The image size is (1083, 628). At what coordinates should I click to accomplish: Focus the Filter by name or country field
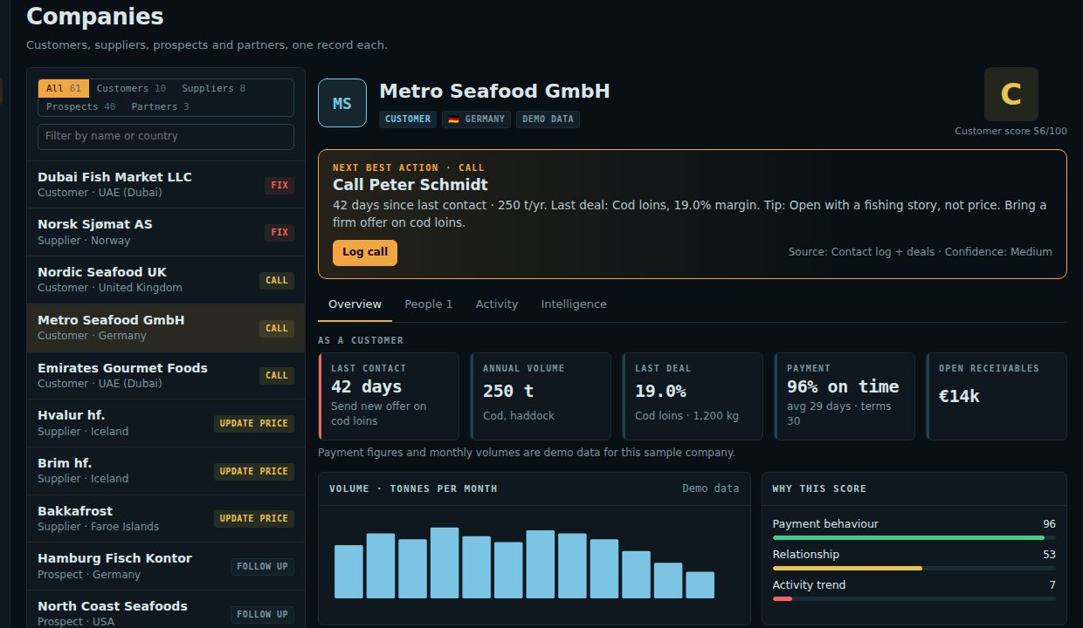tap(166, 136)
